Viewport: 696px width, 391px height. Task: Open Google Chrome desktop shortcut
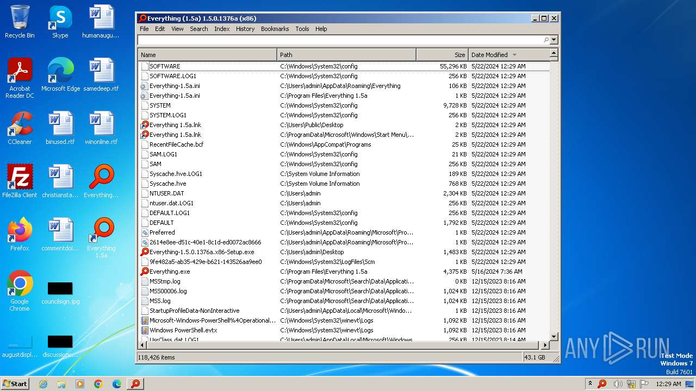[20, 291]
